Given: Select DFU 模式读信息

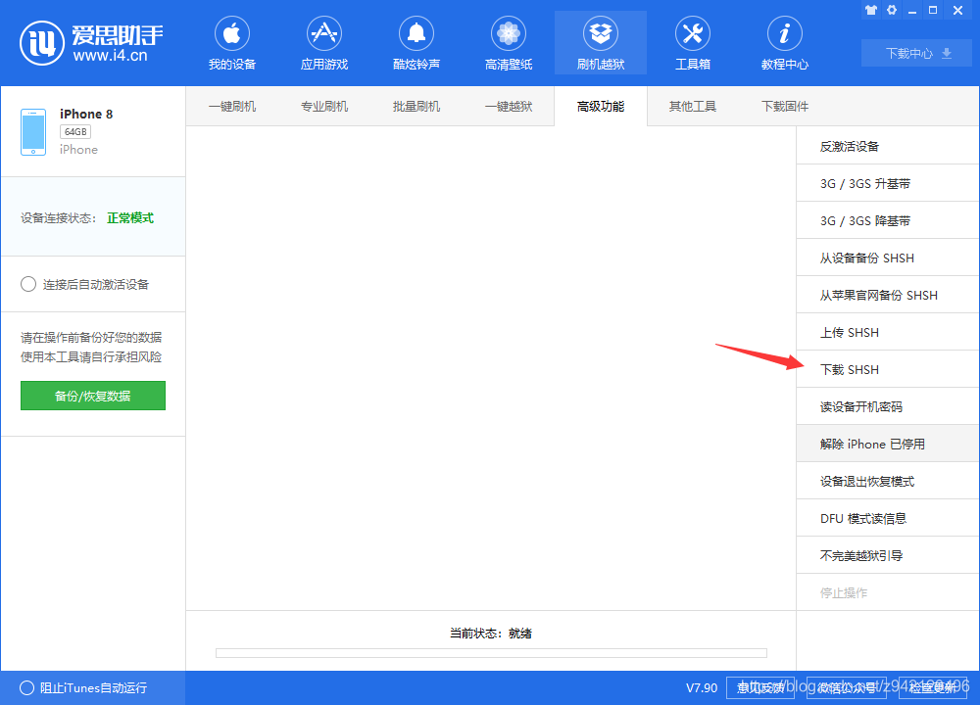Looking at the screenshot, I should 888,518.
